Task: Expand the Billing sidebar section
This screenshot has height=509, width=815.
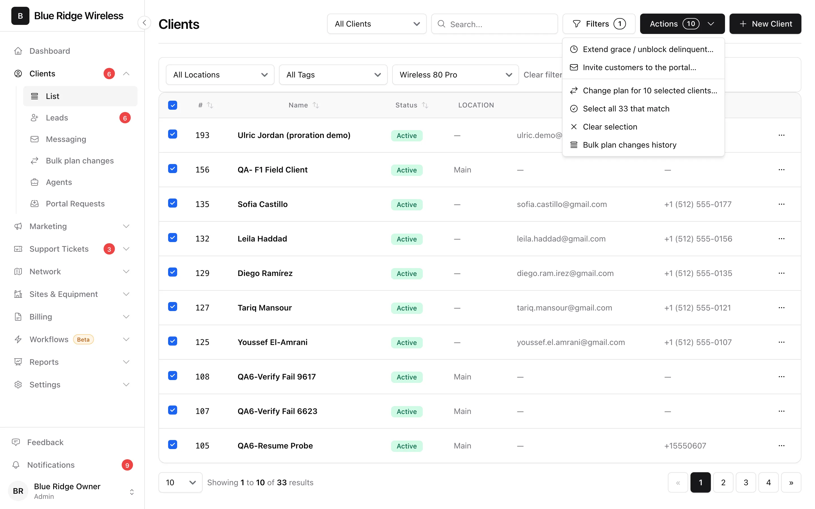Action: (72, 317)
